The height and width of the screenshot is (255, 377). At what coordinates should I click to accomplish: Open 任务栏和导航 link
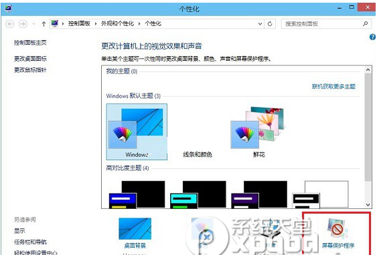30,242
